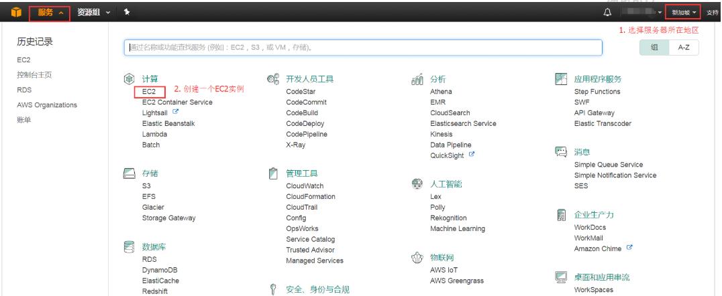Viewport: 722px width, 296px height.
Task: Open CodeStar service
Action: 301,92
